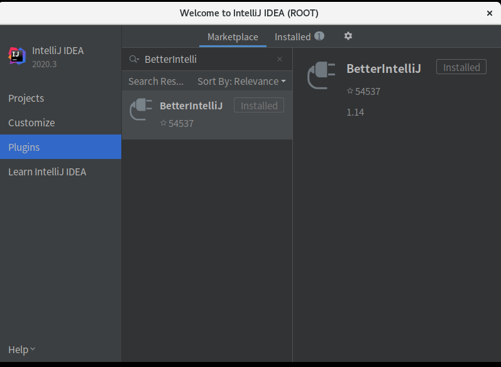This screenshot has width=501, height=367.
Task: Click the Installed button in search result row
Action: (259, 105)
